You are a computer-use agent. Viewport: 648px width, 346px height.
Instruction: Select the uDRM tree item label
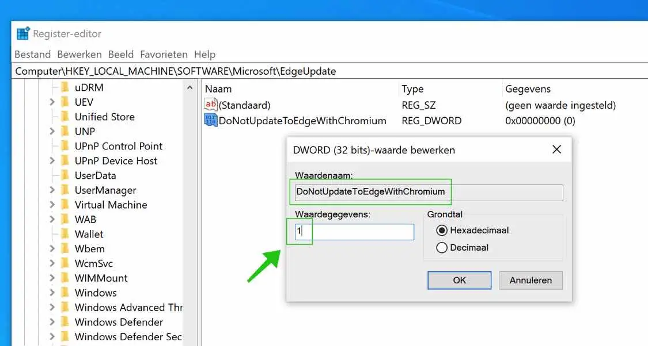tap(89, 87)
